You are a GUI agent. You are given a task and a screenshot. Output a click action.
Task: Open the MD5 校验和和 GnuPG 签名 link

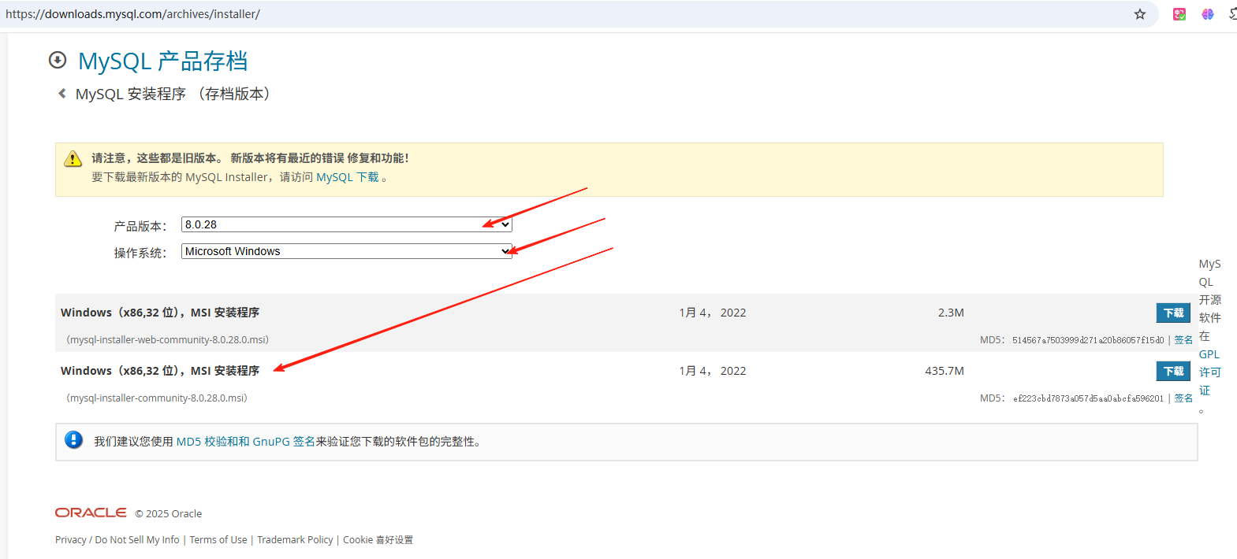click(246, 442)
